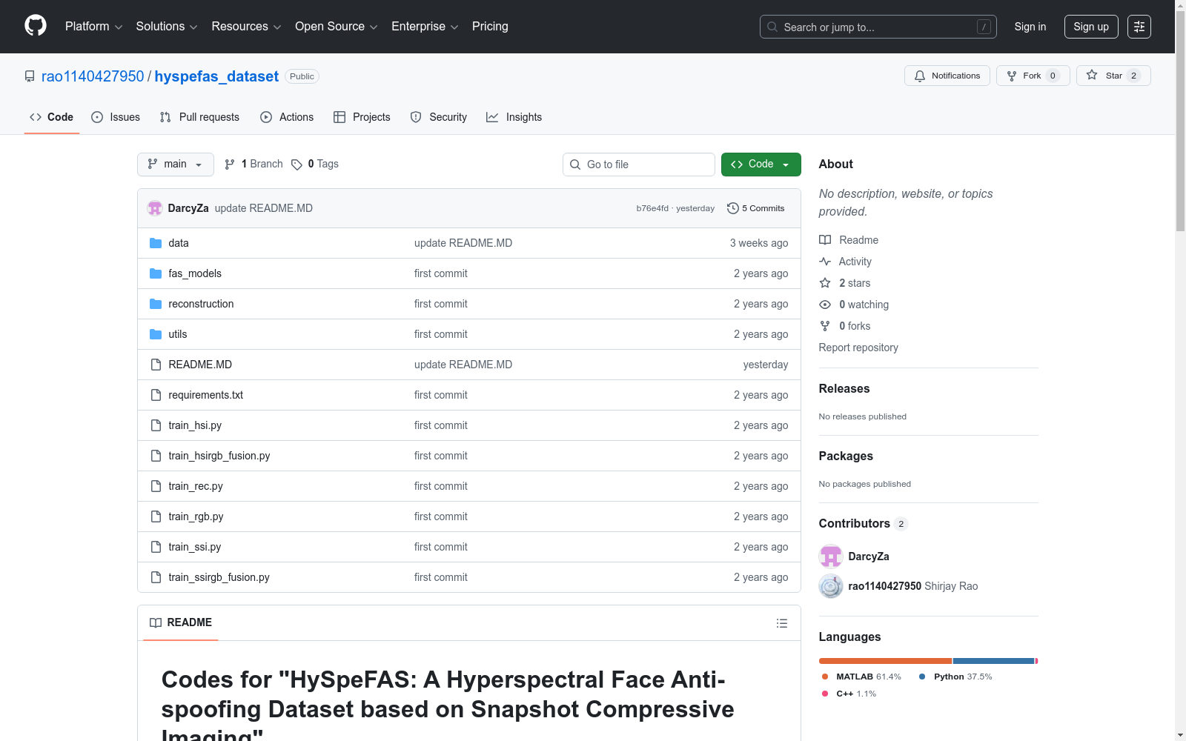The width and height of the screenshot is (1186, 741).
Task: Click the data folder icon
Action: click(156, 243)
